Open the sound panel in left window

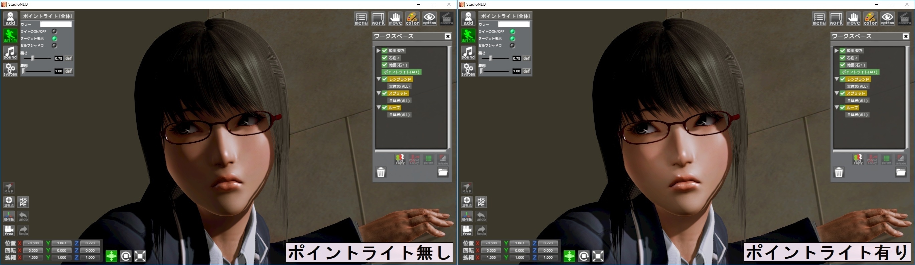coord(10,53)
